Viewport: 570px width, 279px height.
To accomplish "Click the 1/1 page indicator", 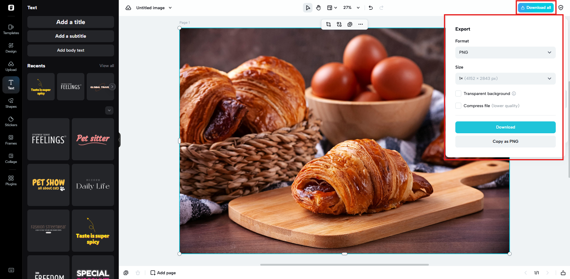I will (536, 273).
